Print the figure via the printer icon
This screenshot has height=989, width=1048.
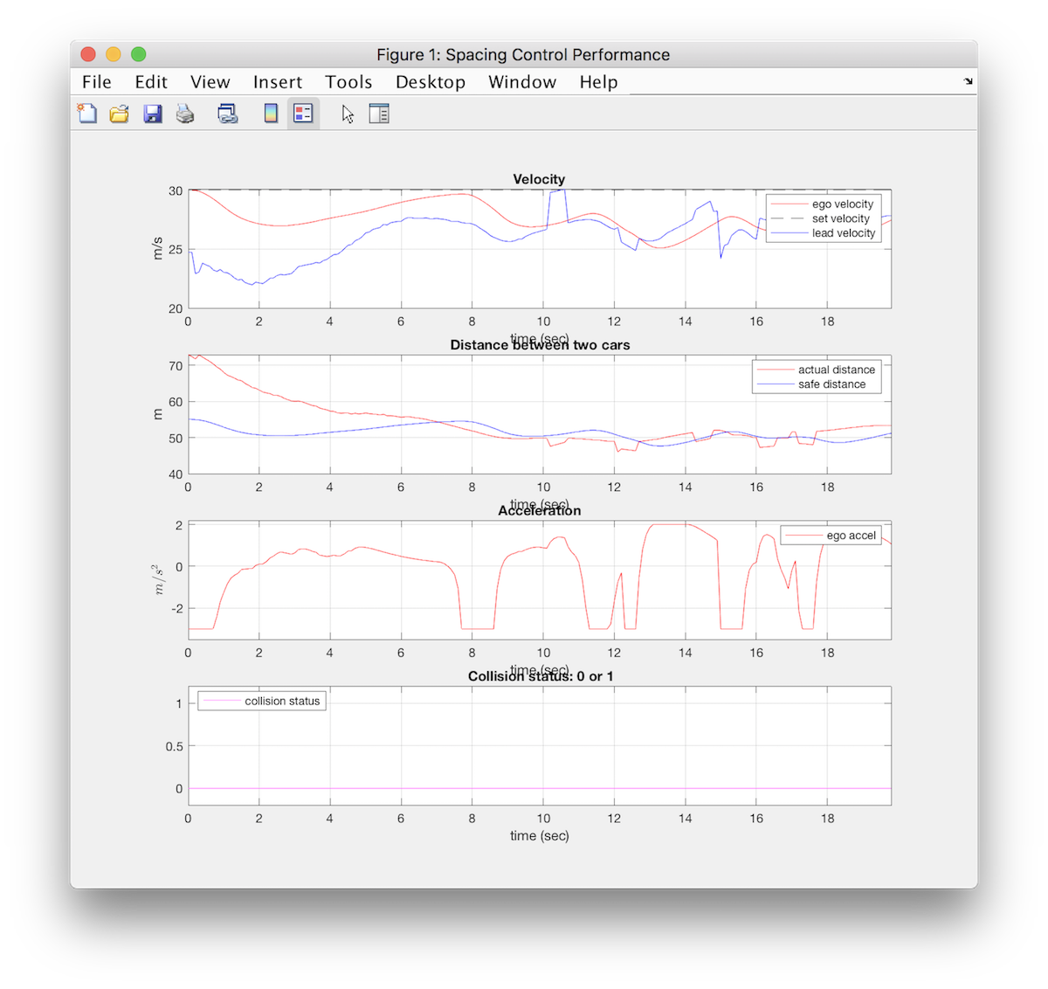coord(185,114)
